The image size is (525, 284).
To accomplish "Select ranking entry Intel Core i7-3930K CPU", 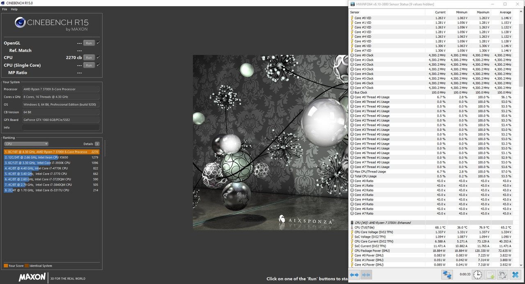I will [x=52, y=163].
